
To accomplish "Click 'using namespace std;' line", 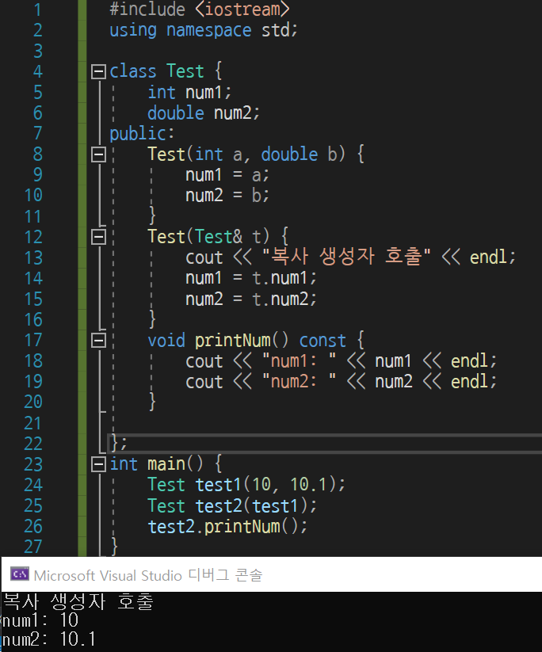I will click(x=204, y=30).
